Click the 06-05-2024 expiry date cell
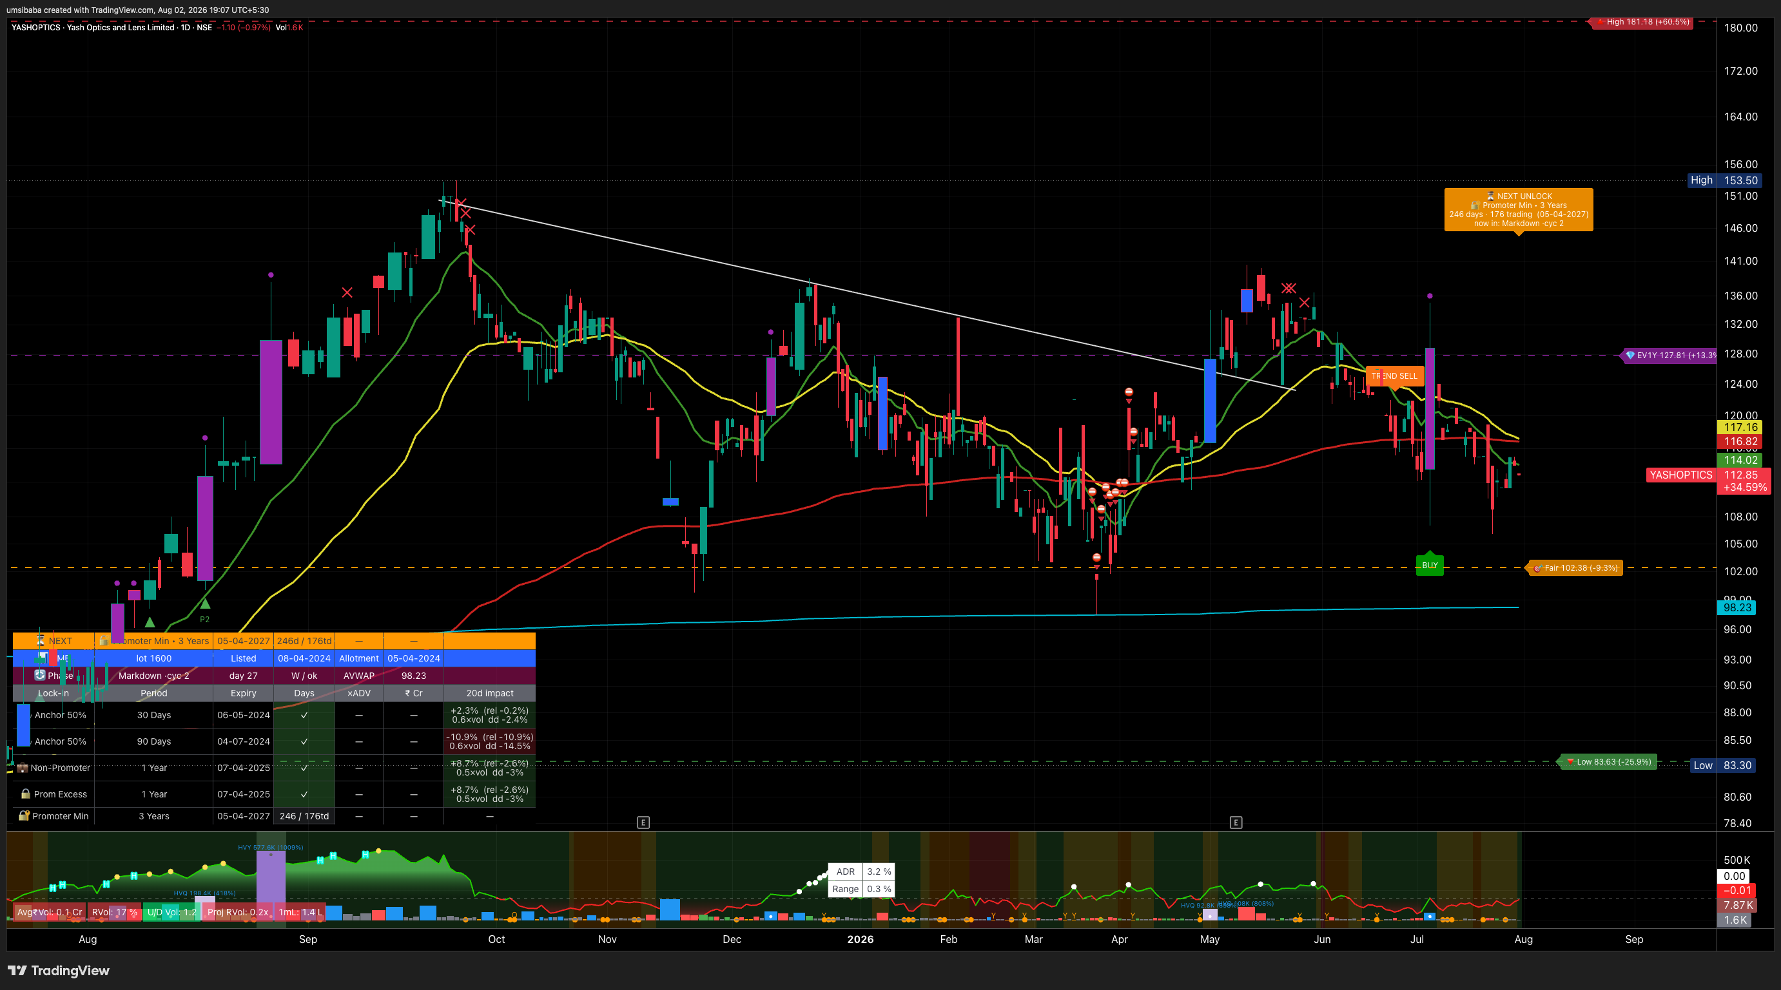This screenshot has width=1781, height=990. 244,715
